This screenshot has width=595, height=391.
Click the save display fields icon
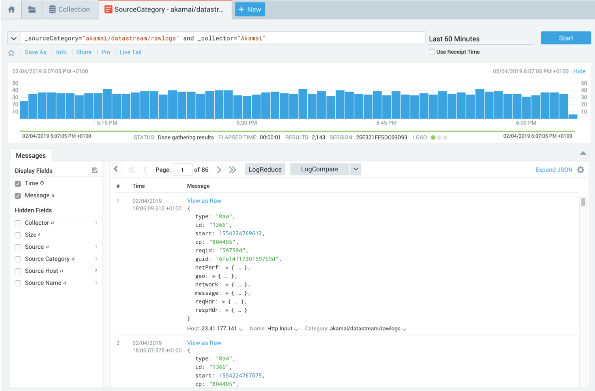pyautogui.click(x=95, y=170)
